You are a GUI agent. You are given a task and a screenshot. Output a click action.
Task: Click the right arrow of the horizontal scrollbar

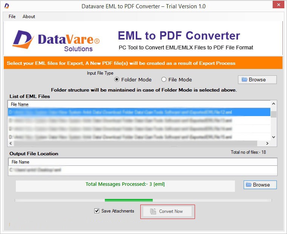(267, 143)
